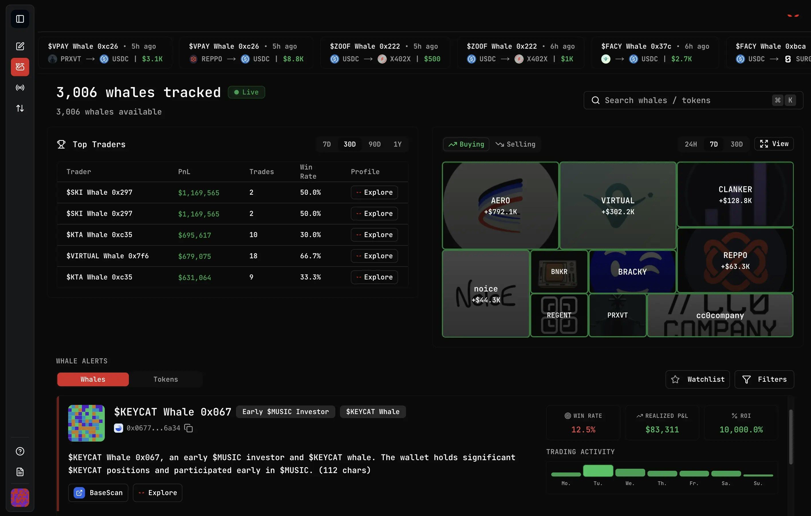Select the Buying toggle
Screen dimensions: 811x516
(466, 144)
